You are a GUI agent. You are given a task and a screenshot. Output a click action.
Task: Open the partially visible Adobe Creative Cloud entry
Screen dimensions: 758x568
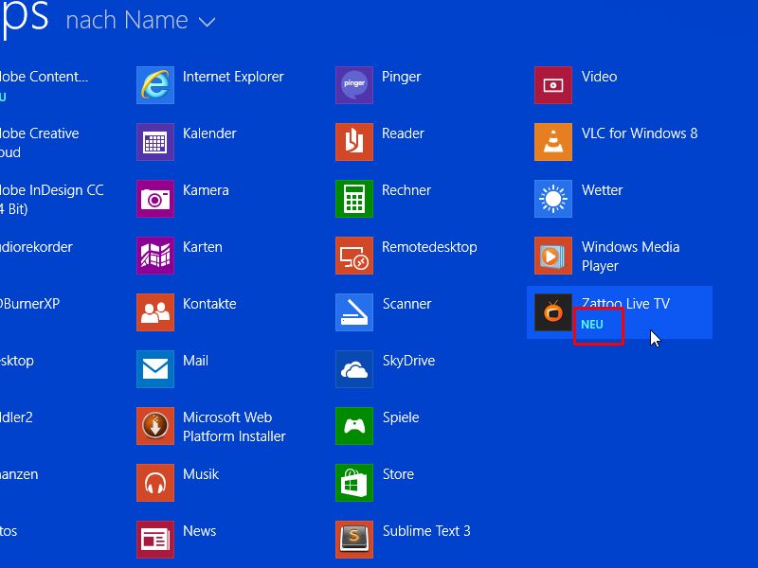(40, 143)
